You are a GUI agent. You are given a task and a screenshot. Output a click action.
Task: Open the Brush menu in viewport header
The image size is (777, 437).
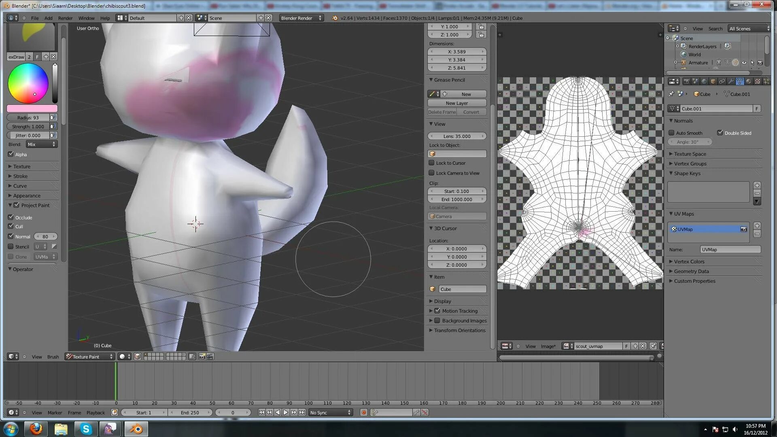click(53, 357)
